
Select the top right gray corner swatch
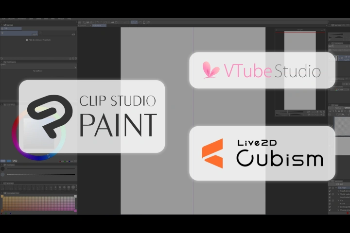(x=75, y=197)
